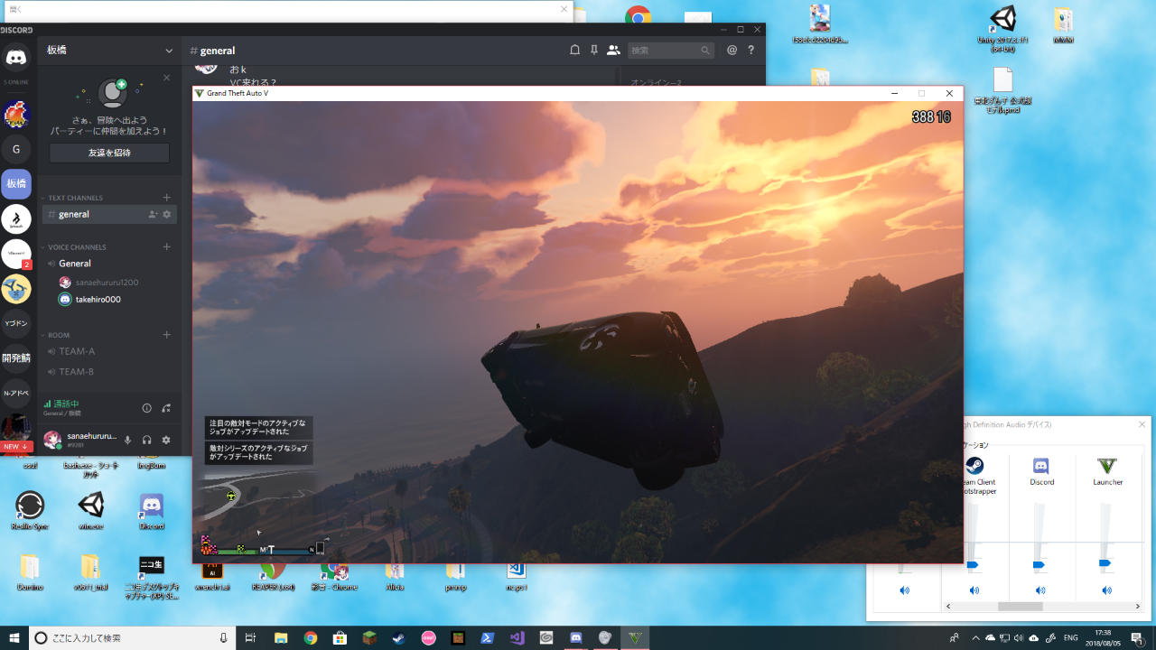Toggle headphone deafen in Discord

click(x=146, y=440)
